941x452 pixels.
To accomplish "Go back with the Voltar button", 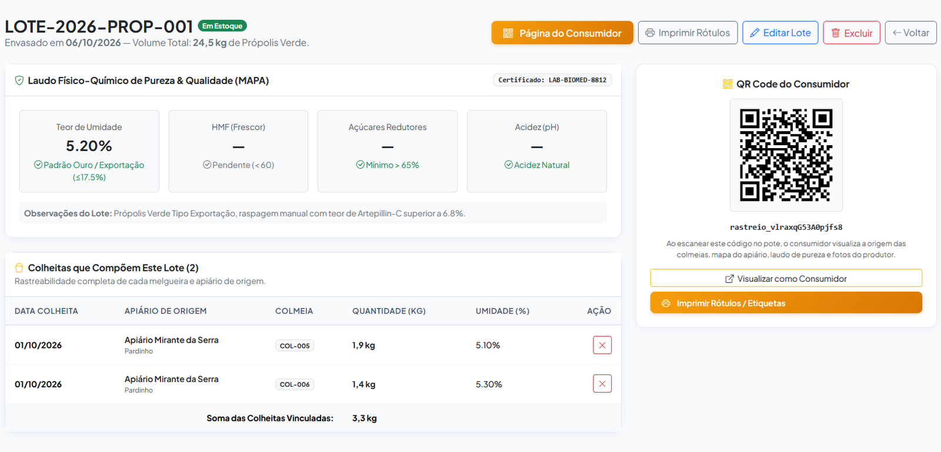I will [911, 33].
